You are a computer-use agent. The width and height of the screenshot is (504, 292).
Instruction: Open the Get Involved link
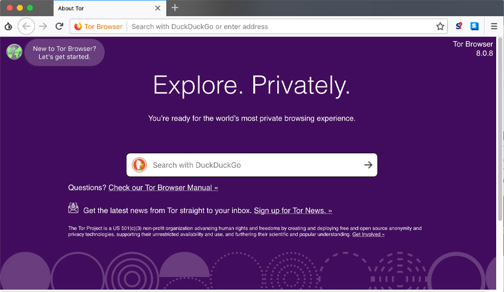368,235
